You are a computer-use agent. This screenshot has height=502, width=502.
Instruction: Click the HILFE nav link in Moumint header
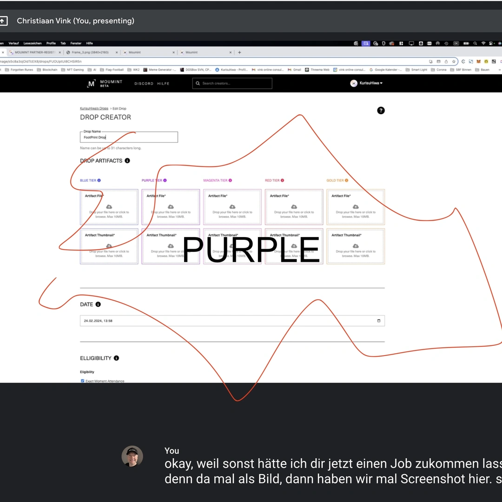163,84
